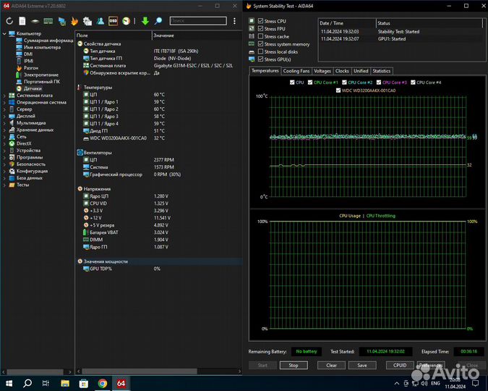Click the AIDA64 taskbar icon
Viewport: 488px width, 391px height.
tap(121, 383)
